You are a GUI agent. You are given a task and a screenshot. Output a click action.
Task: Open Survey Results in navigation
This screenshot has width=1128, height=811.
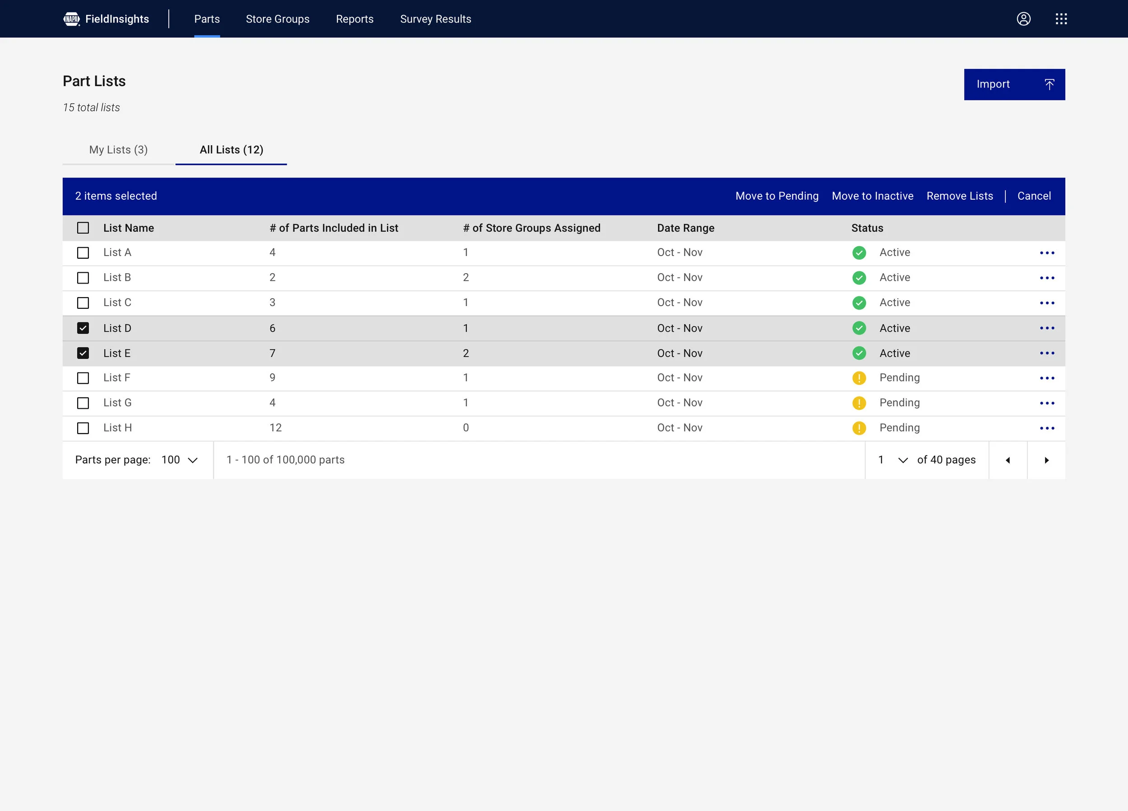[x=435, y=19]
